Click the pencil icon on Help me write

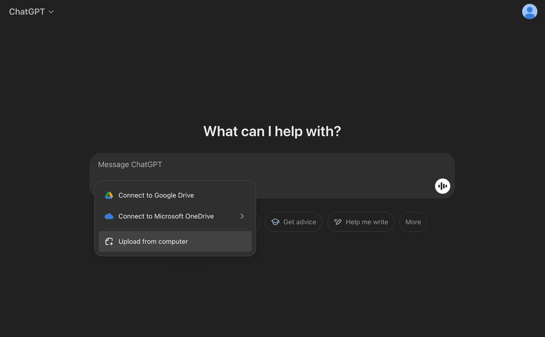tap(337, 222)
